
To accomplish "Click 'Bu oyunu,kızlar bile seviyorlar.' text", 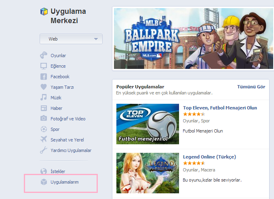I will (x=212, y=180).
